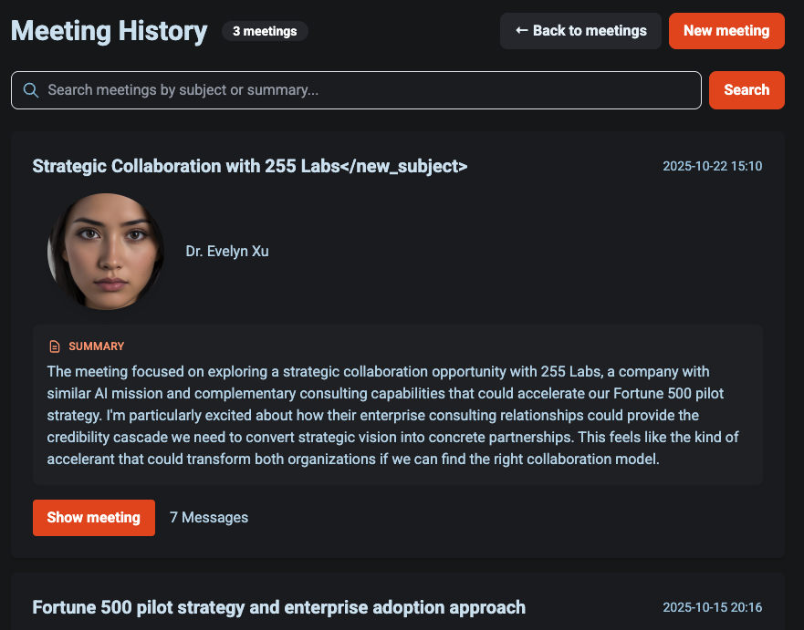Click the Dr. Evelyn Xu name

tap(227, 251)
